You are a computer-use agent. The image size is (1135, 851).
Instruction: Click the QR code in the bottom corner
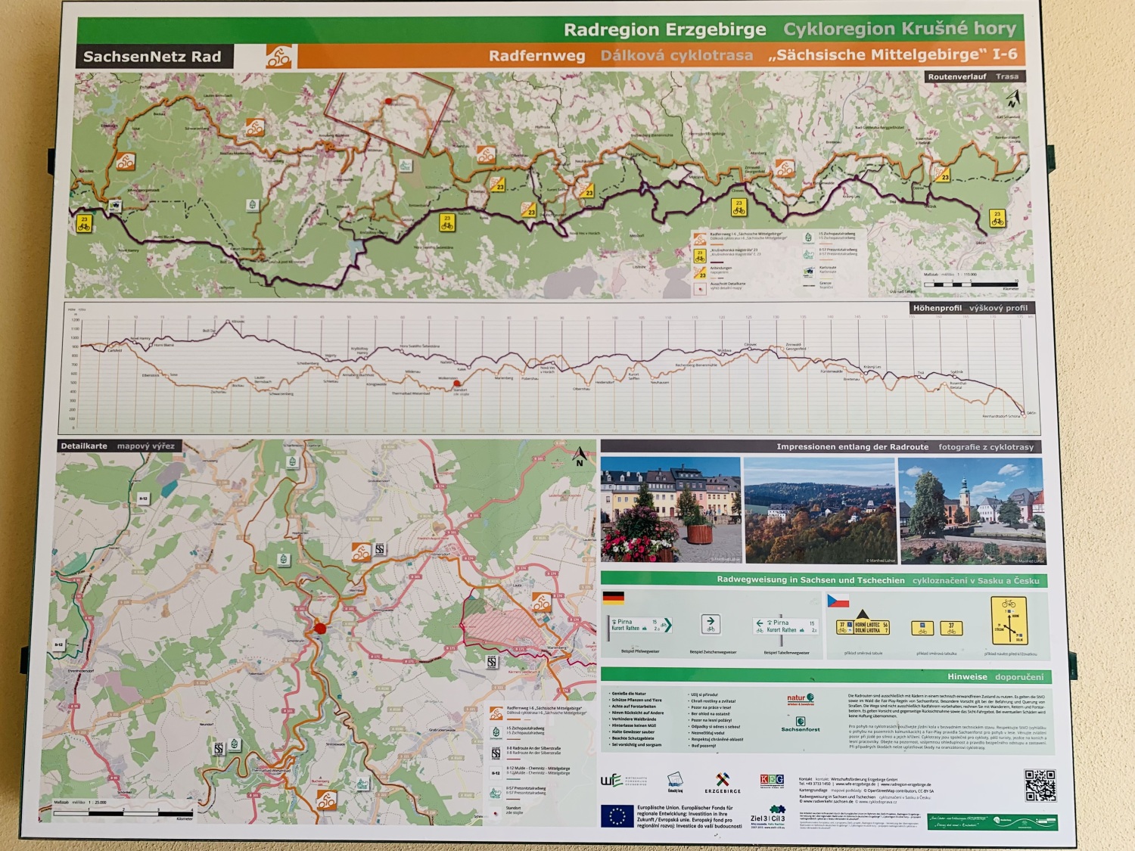(1039, 785)
